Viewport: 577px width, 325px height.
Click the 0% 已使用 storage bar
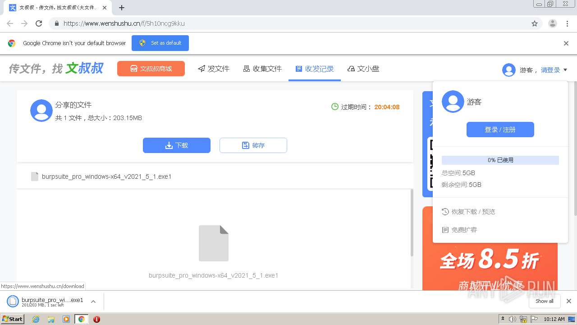(x=500, y=160)
